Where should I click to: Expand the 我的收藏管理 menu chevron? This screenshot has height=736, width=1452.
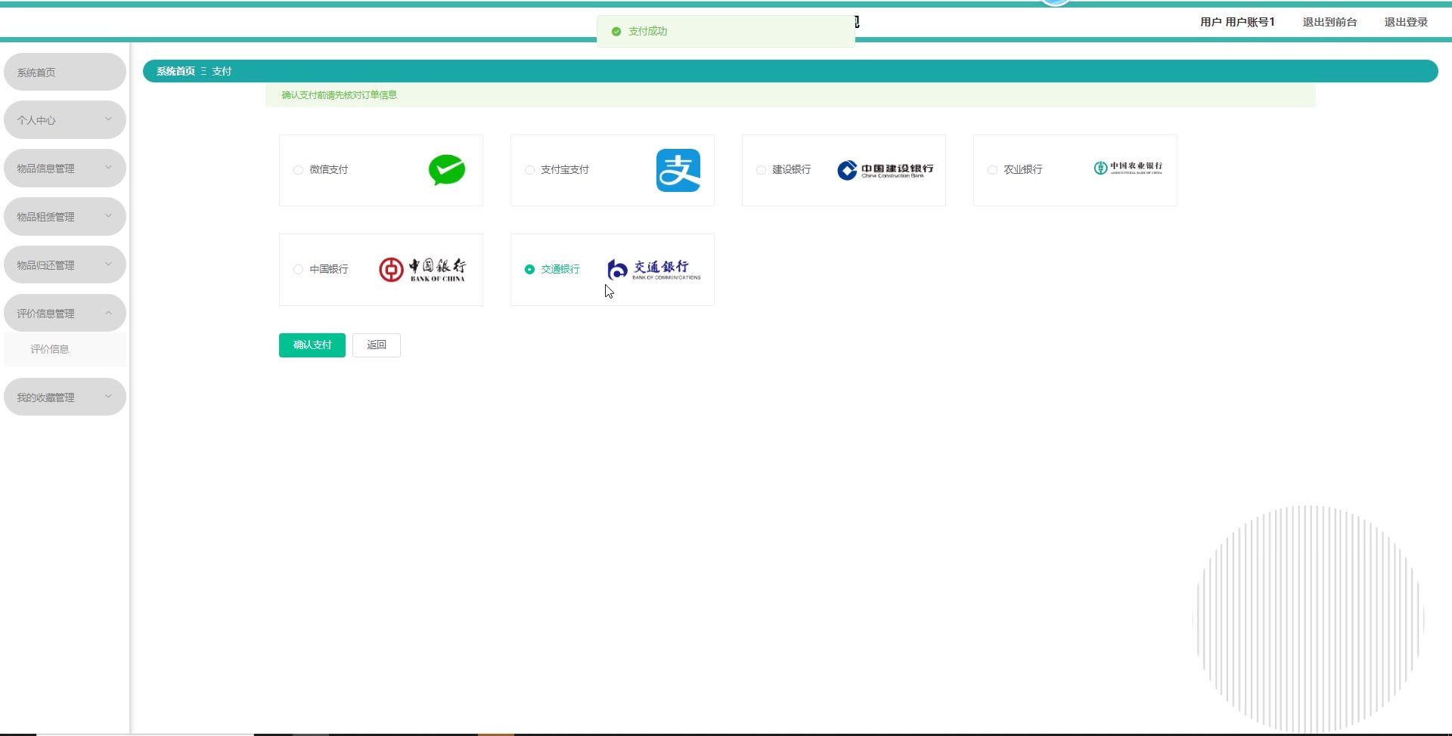click(x=108, y=397)
